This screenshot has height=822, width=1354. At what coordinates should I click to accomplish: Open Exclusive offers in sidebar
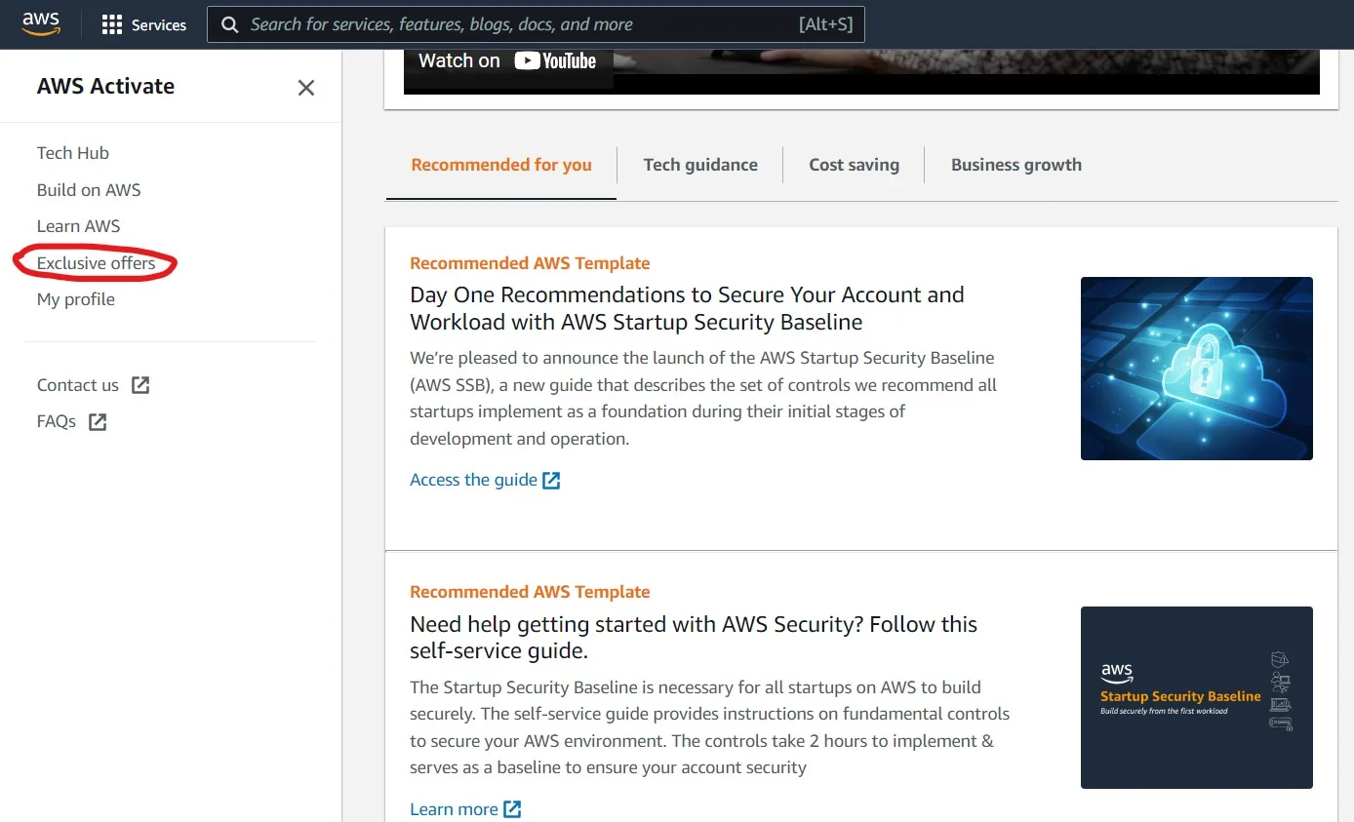(96, 263)
